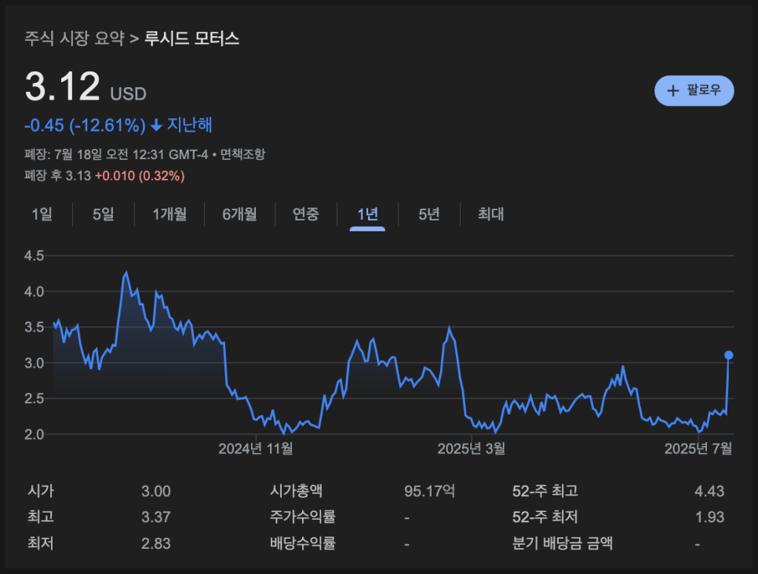Click the 3.0 y-axis label

[x=35, y=363]
